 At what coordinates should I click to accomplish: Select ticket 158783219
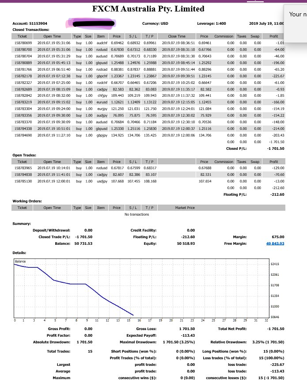point(23,102)
